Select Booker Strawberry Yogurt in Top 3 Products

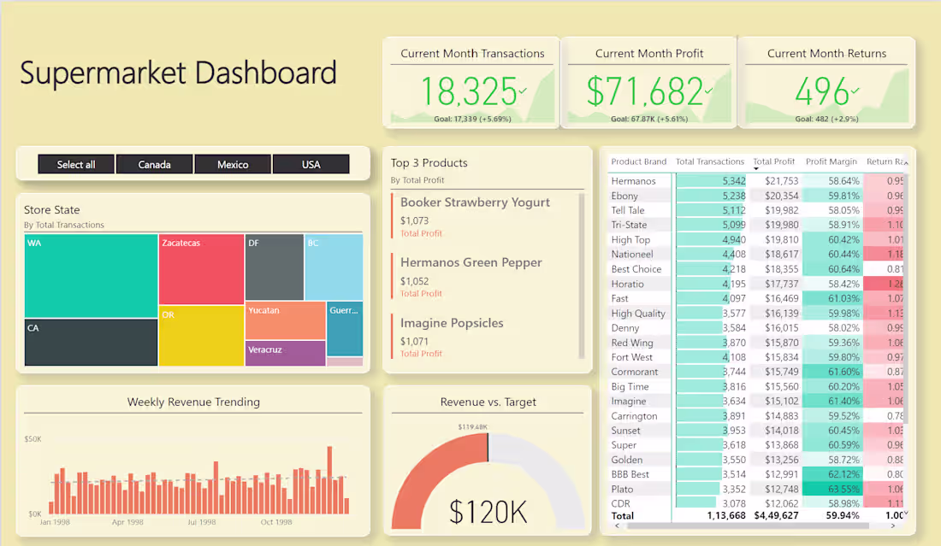click(476, 202)
